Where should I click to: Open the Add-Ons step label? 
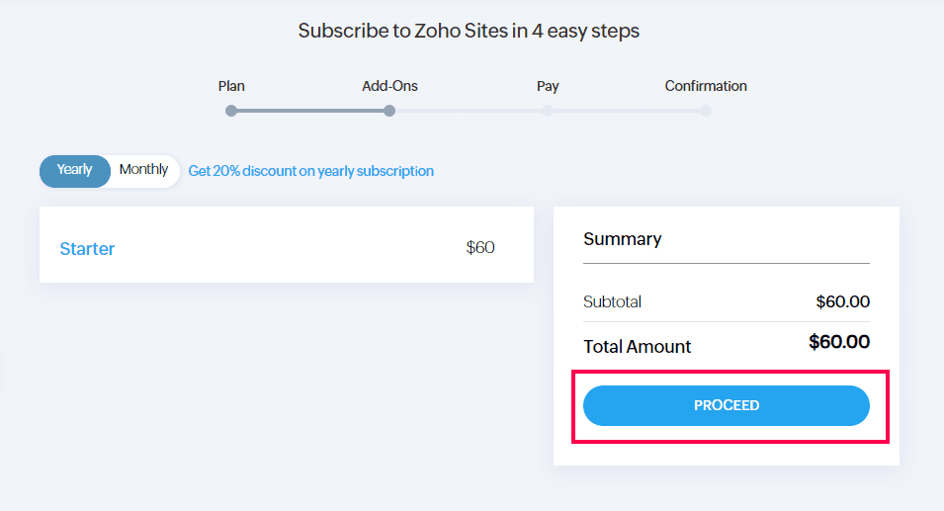pyautogui.click(x=389, y=86)
